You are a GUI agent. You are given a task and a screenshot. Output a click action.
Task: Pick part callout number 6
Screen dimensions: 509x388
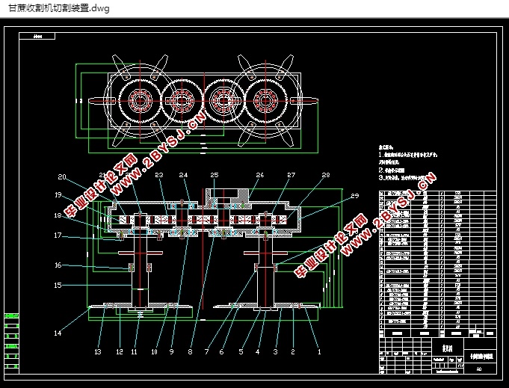click(x=221, y=351)
